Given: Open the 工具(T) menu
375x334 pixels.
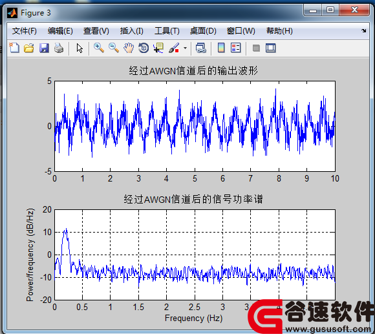Looking at the screenshot, I should tap(167, 31).
